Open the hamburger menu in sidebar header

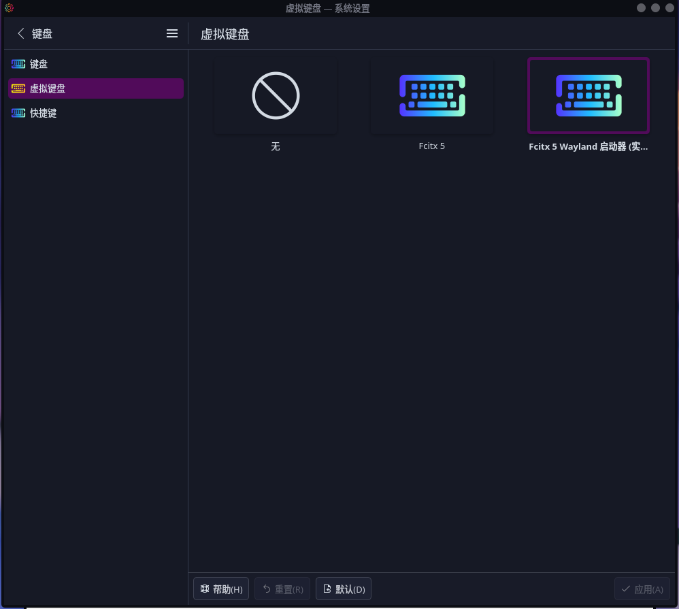tap(172, 33)
